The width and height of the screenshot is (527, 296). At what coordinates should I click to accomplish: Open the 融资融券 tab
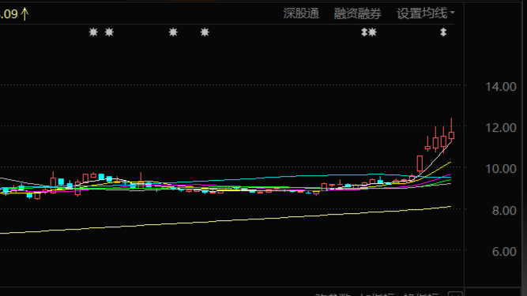358,13
